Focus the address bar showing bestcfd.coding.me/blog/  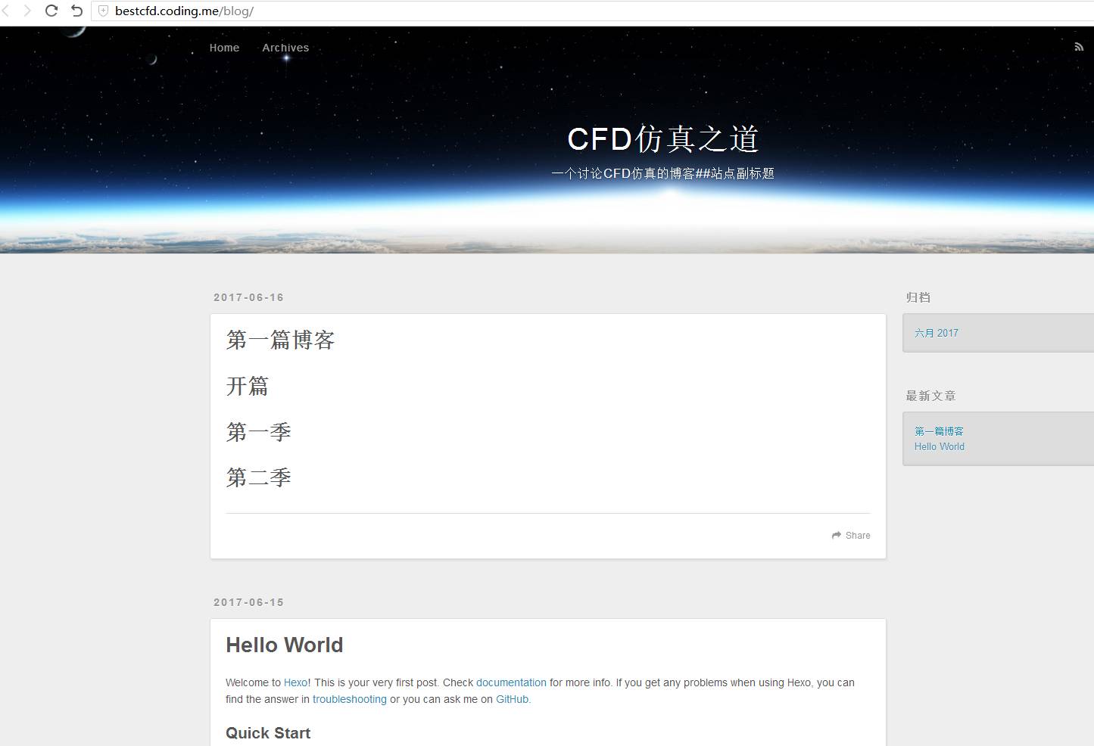(x=591, y=11)
